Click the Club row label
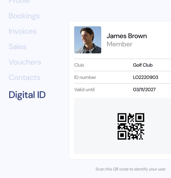The image size is (171, 178). (79, 65)
